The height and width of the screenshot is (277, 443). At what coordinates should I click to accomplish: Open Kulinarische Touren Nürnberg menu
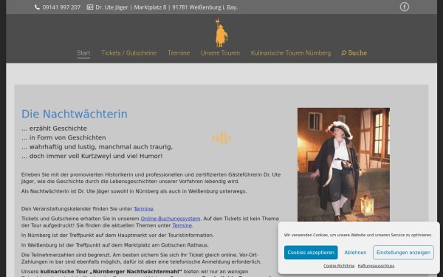[x=291, y=53]
